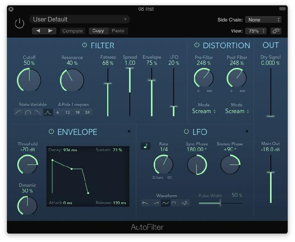Click the Release 120 ms value
This screenshot has width=295, height=242.
(120, 203)
